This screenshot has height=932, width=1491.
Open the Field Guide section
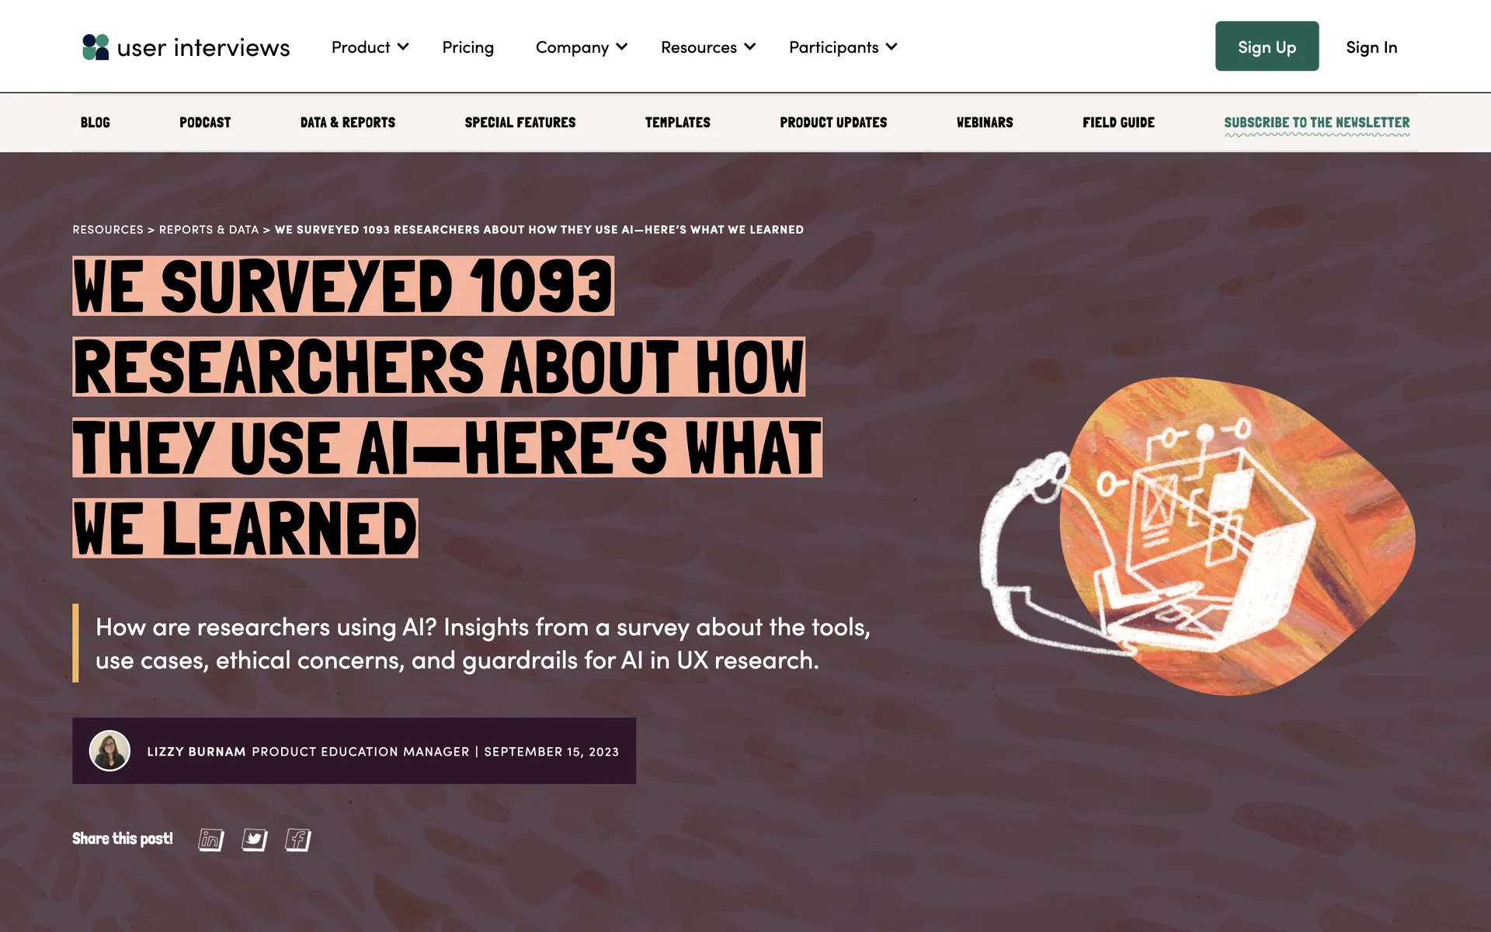tap(1118, 123)
